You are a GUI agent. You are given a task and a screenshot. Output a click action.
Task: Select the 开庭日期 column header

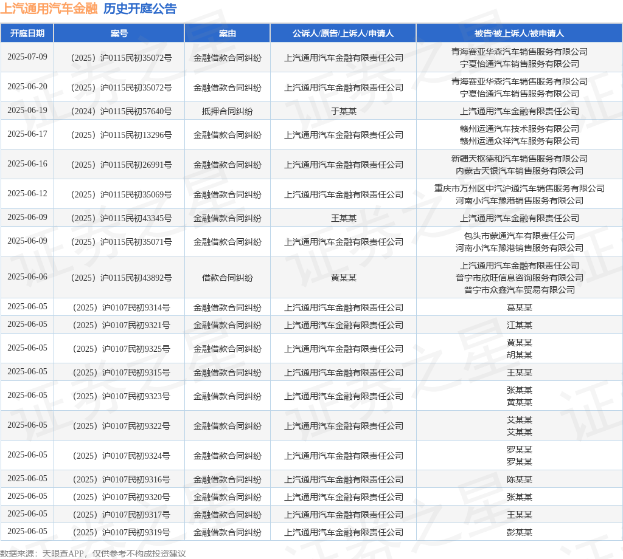[x=27, y=33]
